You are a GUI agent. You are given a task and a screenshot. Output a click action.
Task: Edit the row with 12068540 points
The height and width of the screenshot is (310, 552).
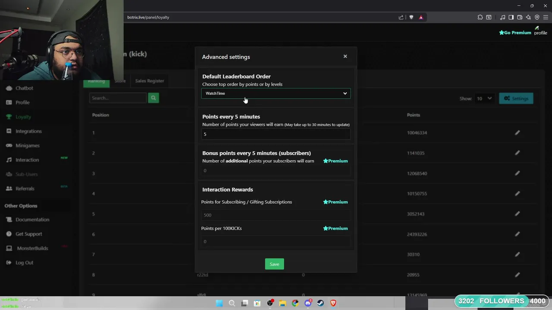coord(517,173)
